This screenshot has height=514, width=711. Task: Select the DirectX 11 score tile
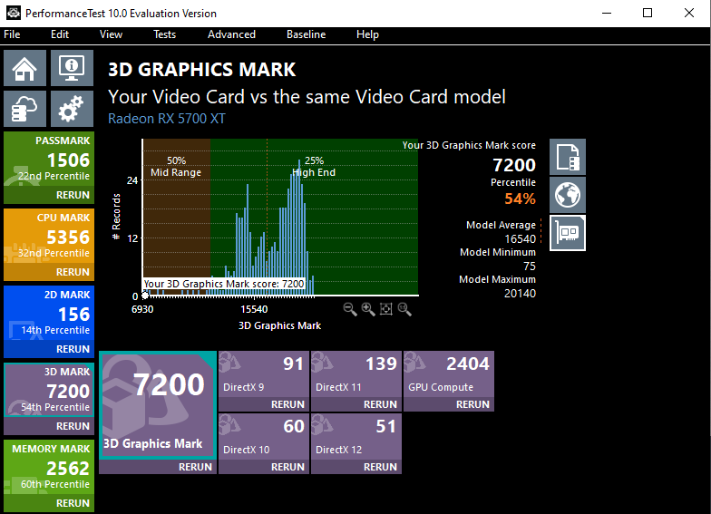pyautogui.click(x=356, y=374)
